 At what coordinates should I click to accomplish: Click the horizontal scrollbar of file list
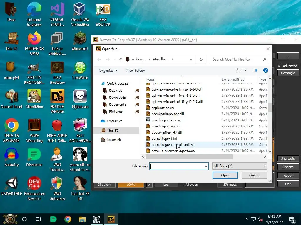[x=189, y=157]
